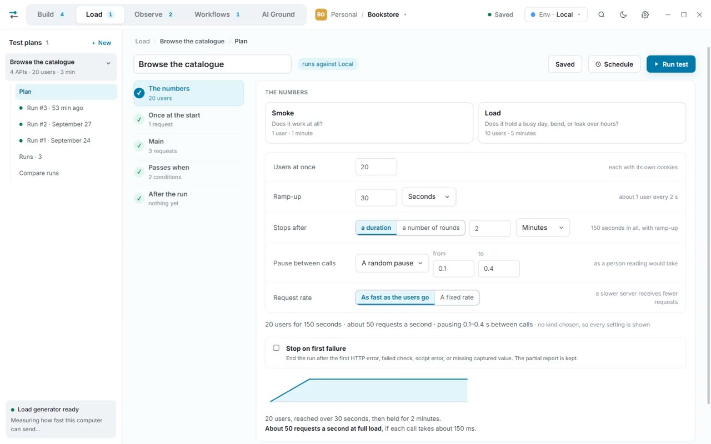Click the BO workspace avatar badge

(321, 14)
